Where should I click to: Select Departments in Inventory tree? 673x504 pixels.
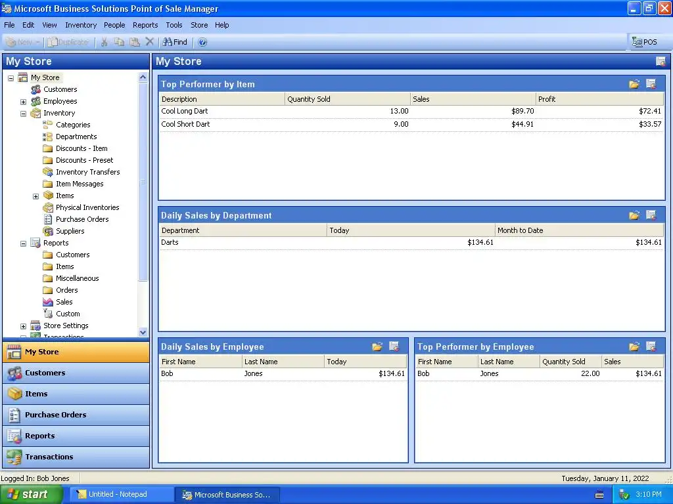tap(76, 136)
